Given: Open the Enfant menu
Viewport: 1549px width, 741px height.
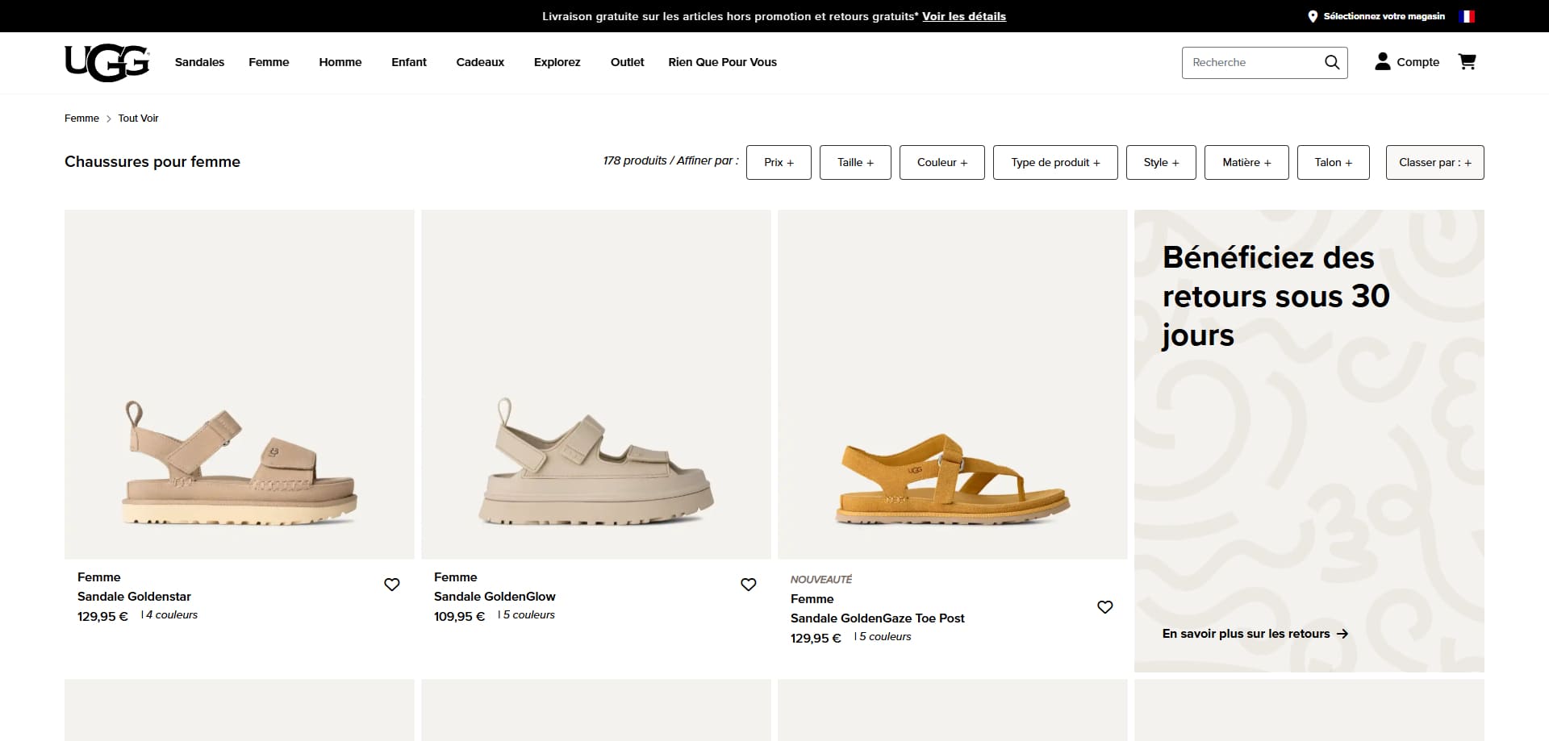Looking at the screenshot, I should pyautogui.click(x=409, y=62).
